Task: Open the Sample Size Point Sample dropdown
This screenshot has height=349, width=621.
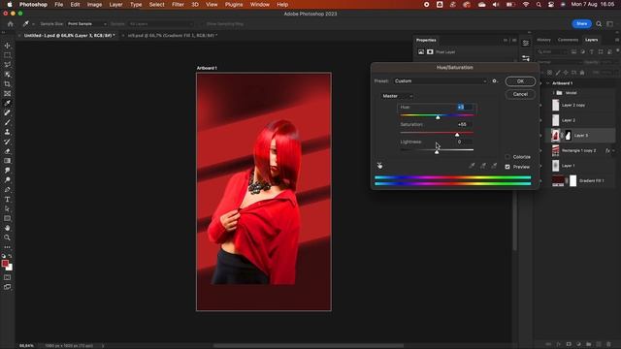Action: click(x=86, y=23)
